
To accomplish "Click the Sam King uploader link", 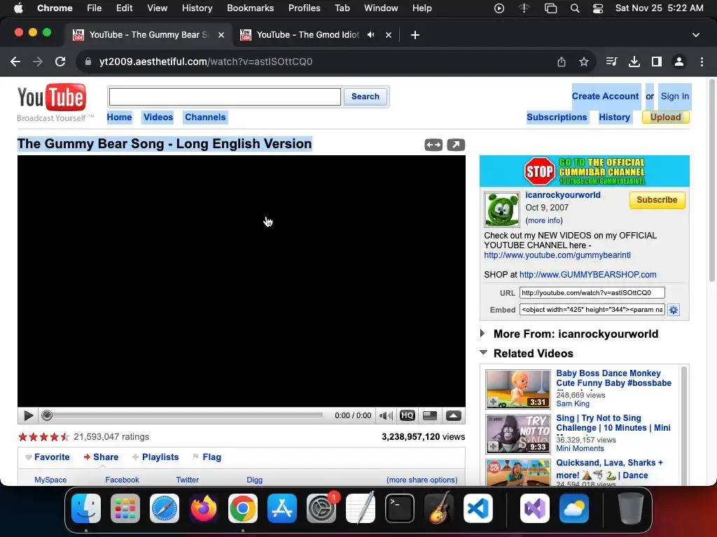I will click(x=573, y=403).
